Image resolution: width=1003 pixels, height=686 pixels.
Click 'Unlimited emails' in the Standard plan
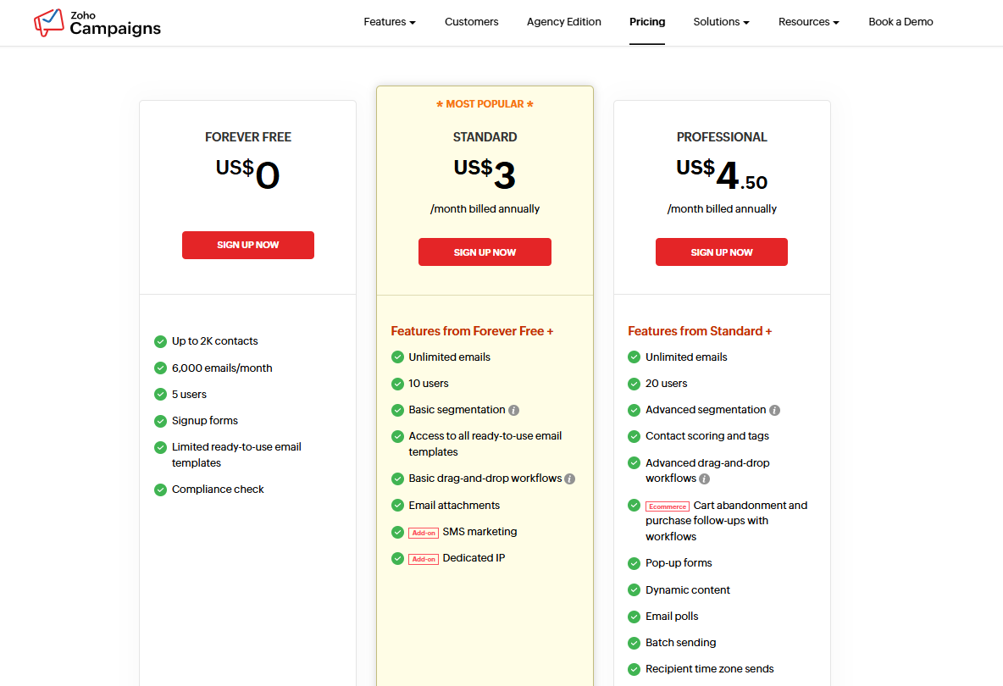coord(450,357)
